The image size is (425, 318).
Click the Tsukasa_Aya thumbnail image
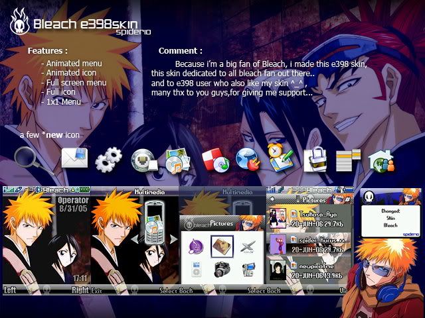pos(278,218)
